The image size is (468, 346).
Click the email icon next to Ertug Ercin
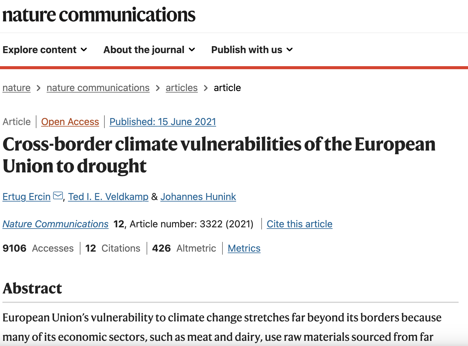57,196
